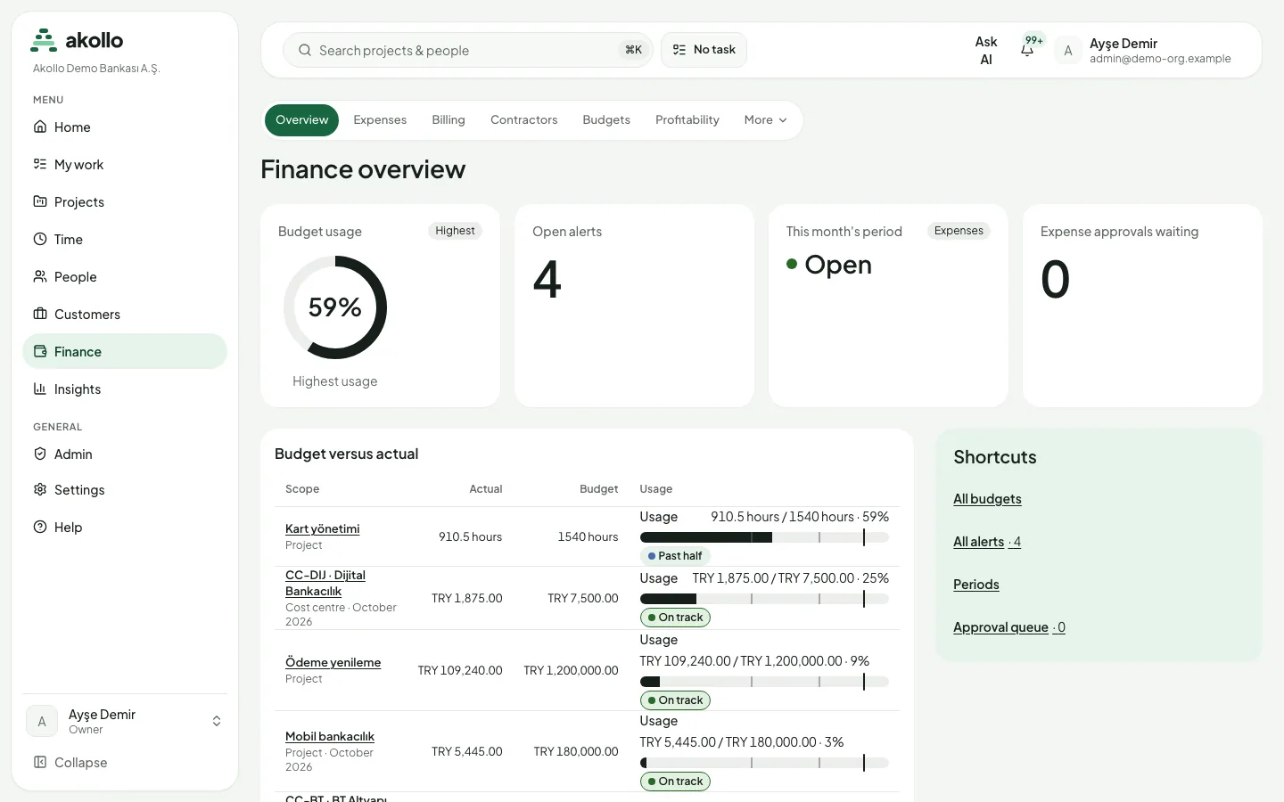Open the Kart yönetimi project link
Screen dimensions: 1284x802
[323, 529]
